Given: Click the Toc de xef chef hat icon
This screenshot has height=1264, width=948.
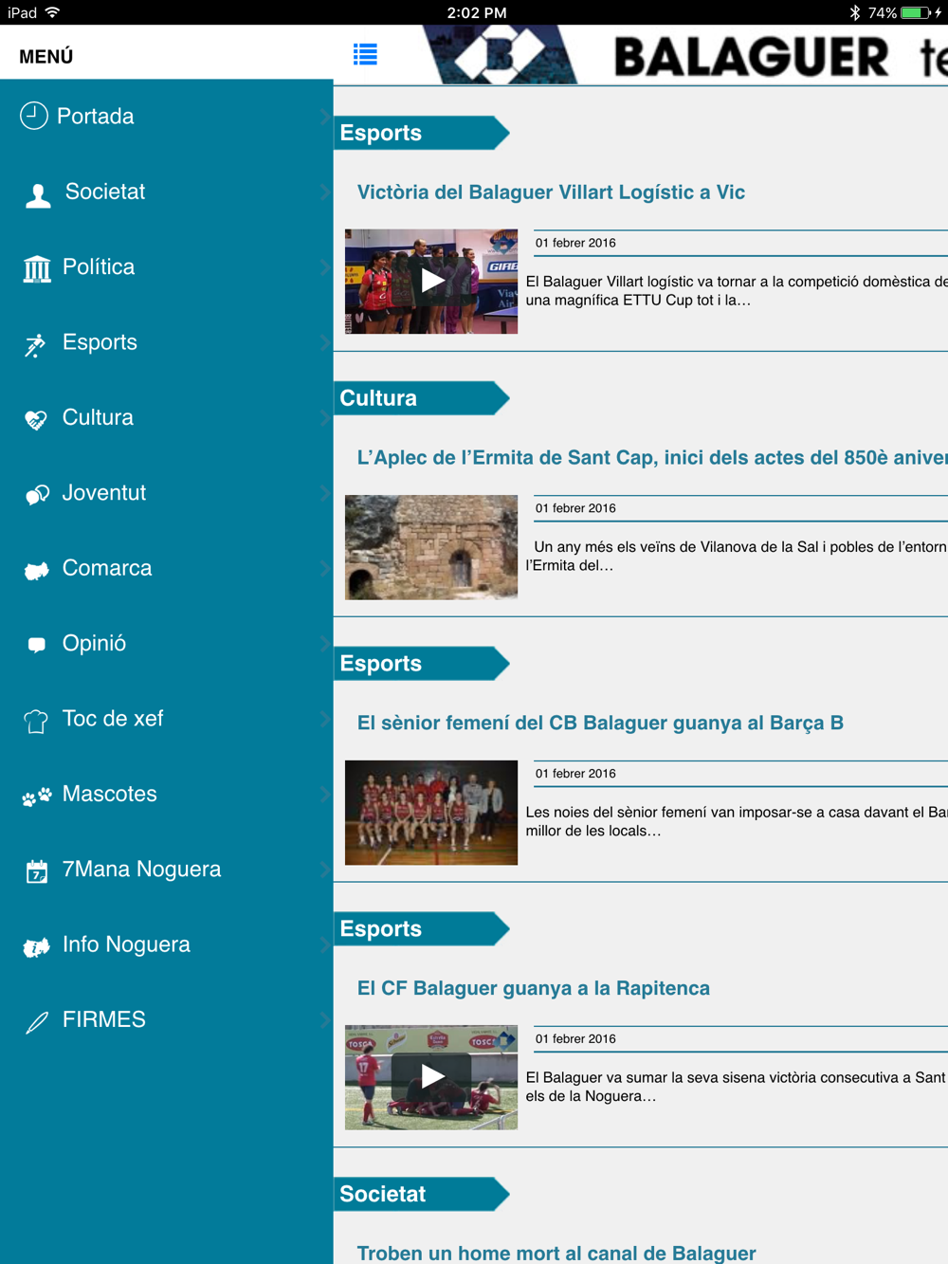Looking at the screenshot, I should (36, 722).
